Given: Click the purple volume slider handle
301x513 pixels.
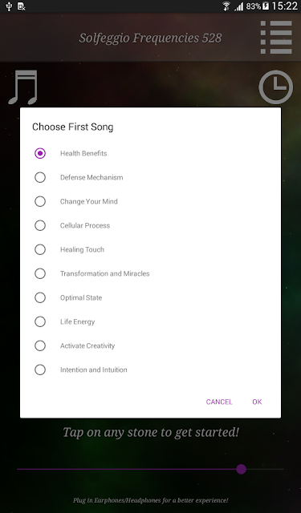Looking at the screenshot, I should pos(242,469).
